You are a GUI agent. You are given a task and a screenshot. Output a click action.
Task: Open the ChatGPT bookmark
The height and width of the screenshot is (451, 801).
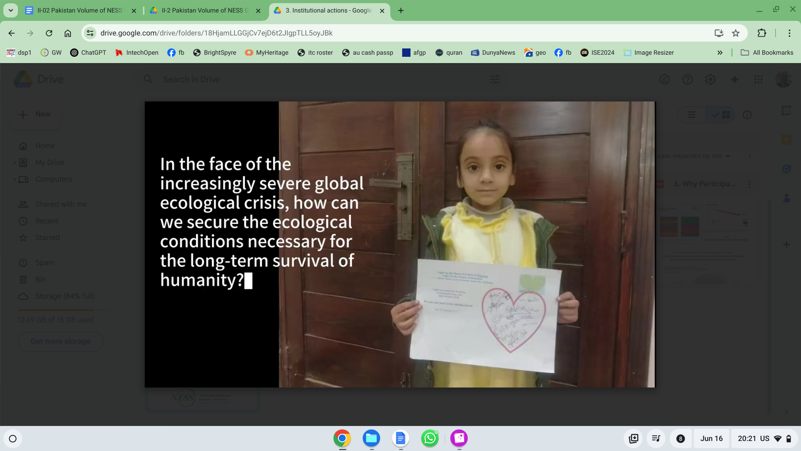(x=88, y=53)
